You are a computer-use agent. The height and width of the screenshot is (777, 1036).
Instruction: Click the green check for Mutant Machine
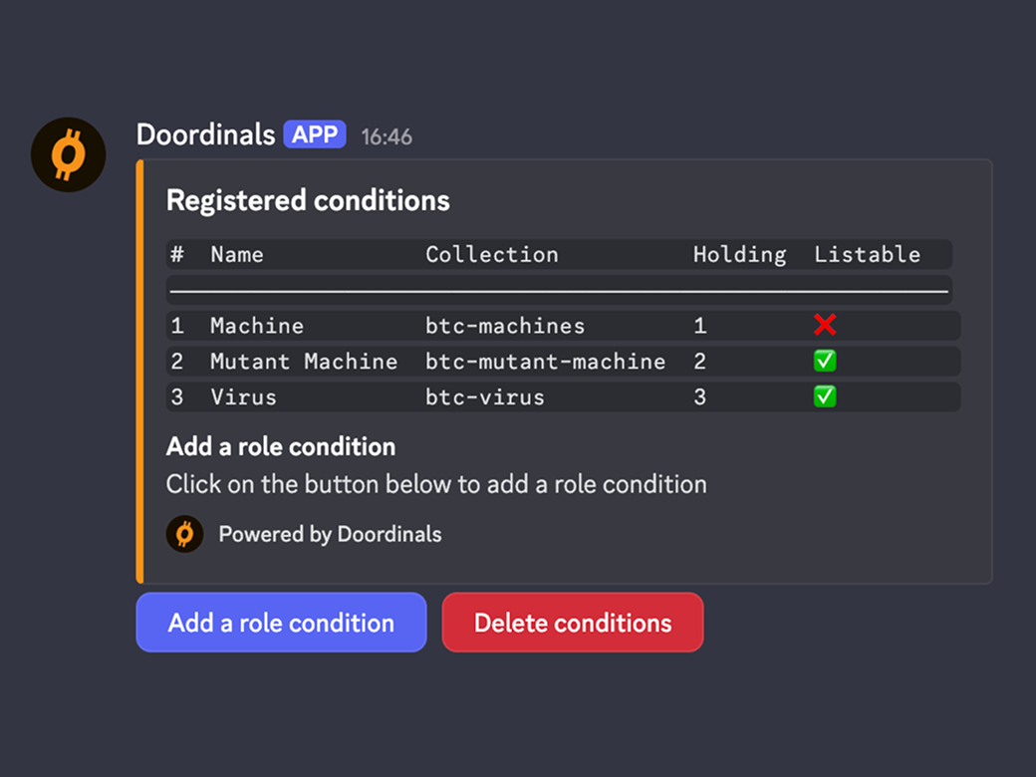pos(825,361)
